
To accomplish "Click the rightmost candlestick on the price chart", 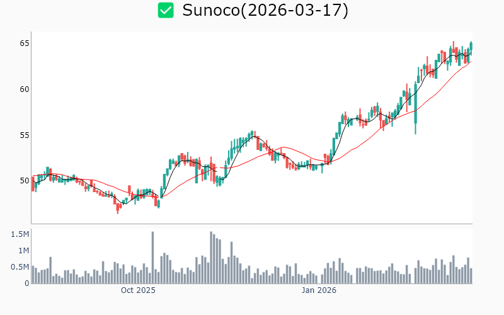I will [x=471, y=45].
